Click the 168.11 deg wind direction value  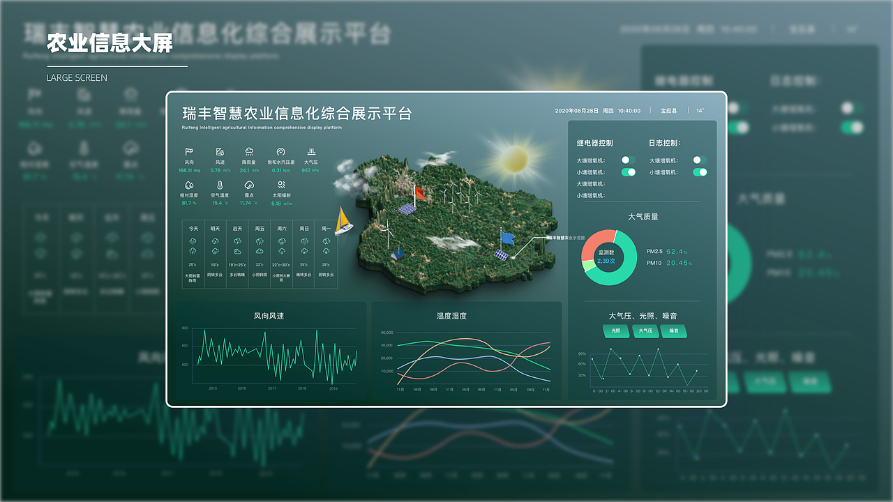coord(189,170)
